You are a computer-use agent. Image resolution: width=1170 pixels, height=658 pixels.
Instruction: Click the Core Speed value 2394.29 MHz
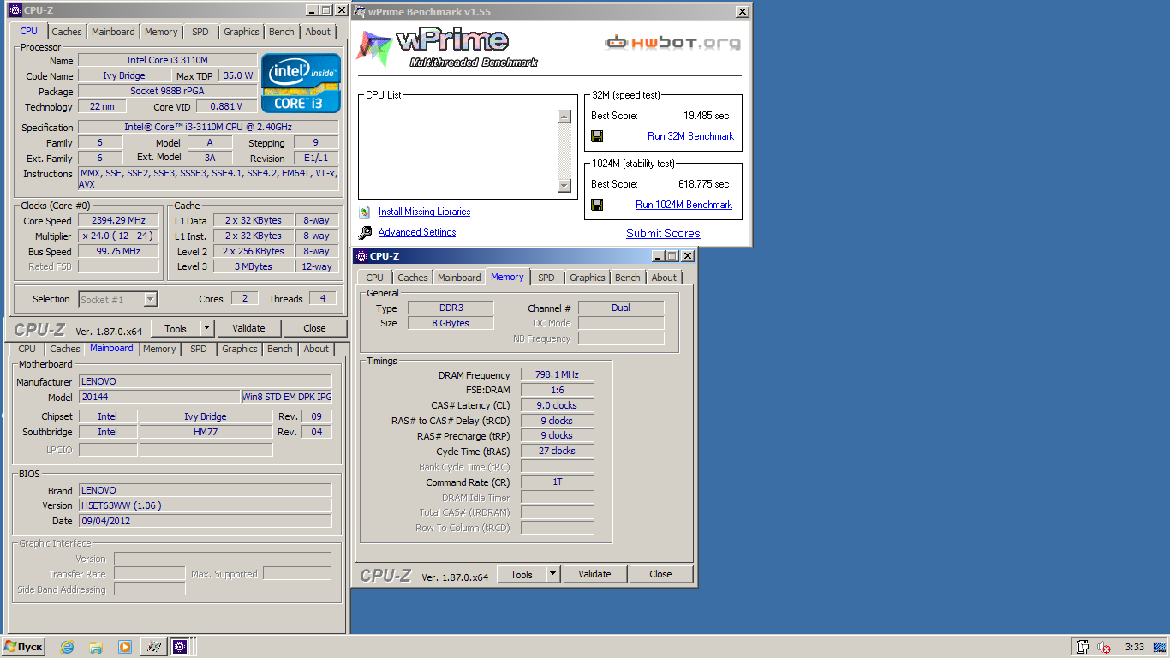coord(118,220)
